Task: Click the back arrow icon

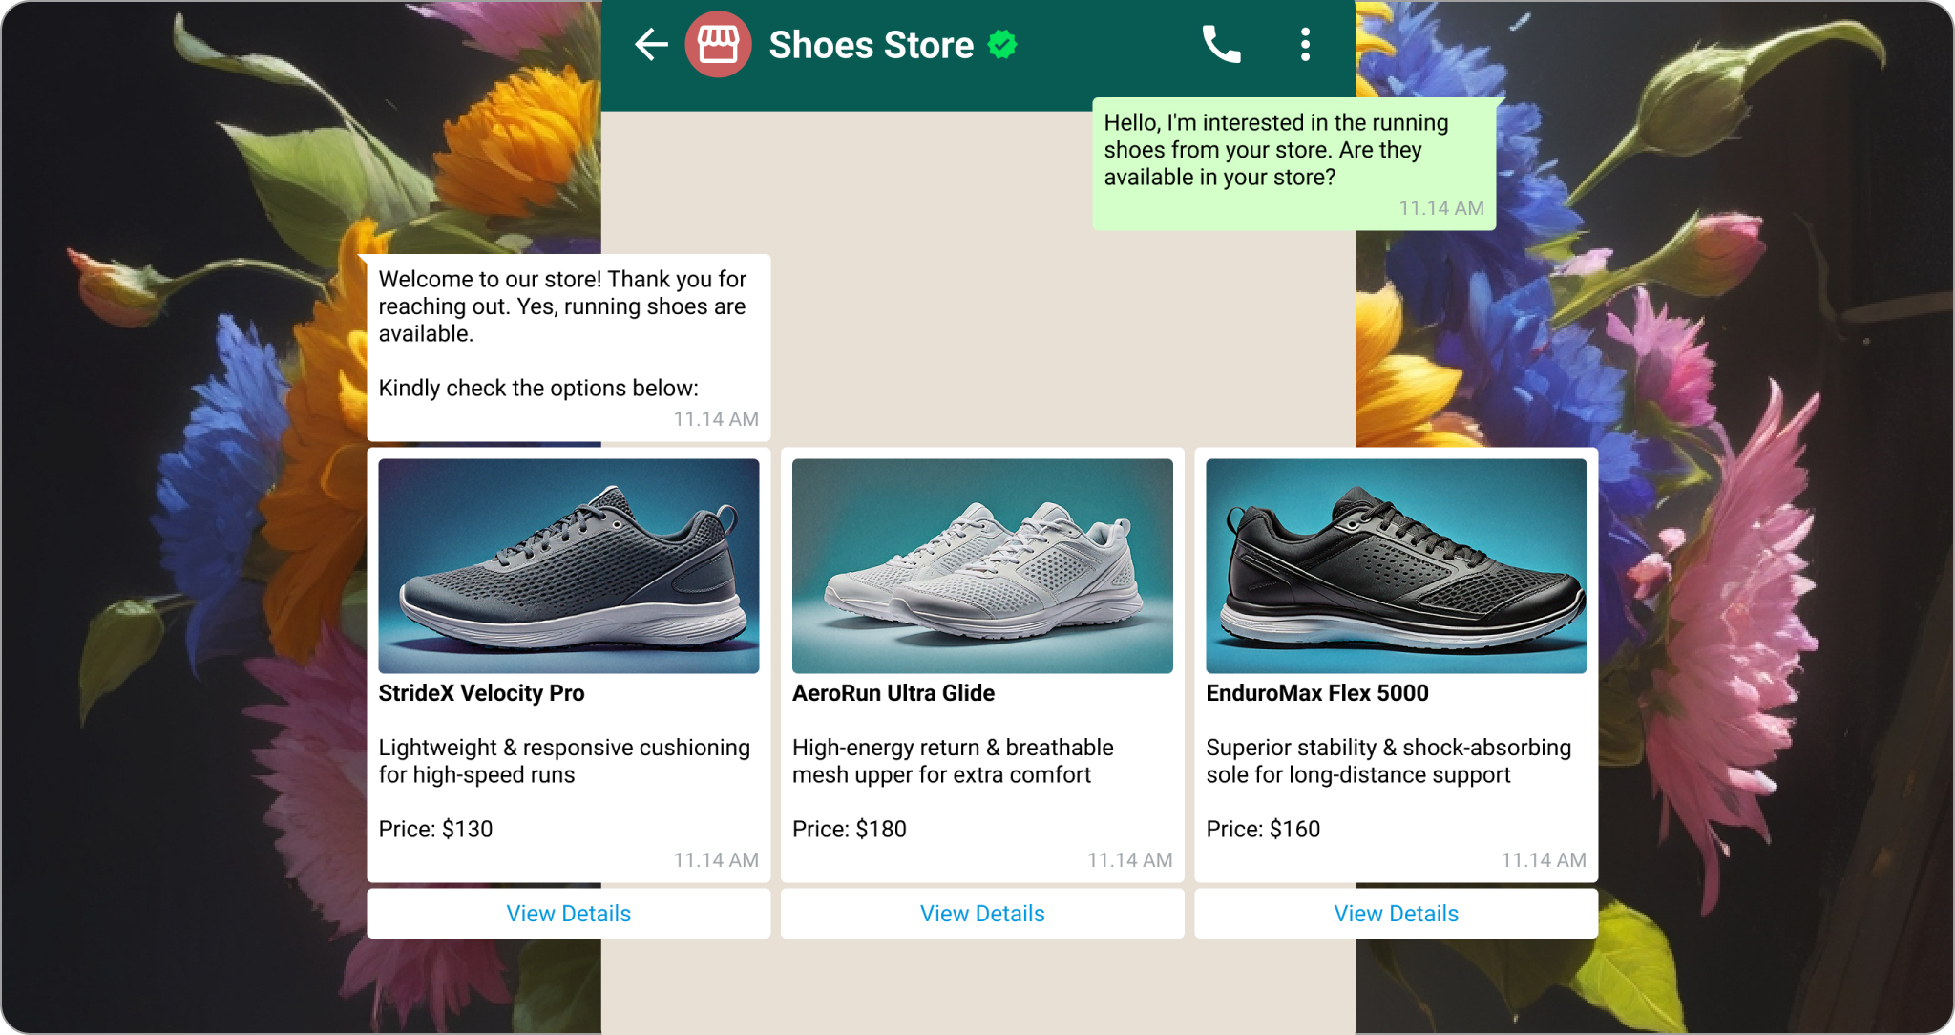Action: (651, 45)
